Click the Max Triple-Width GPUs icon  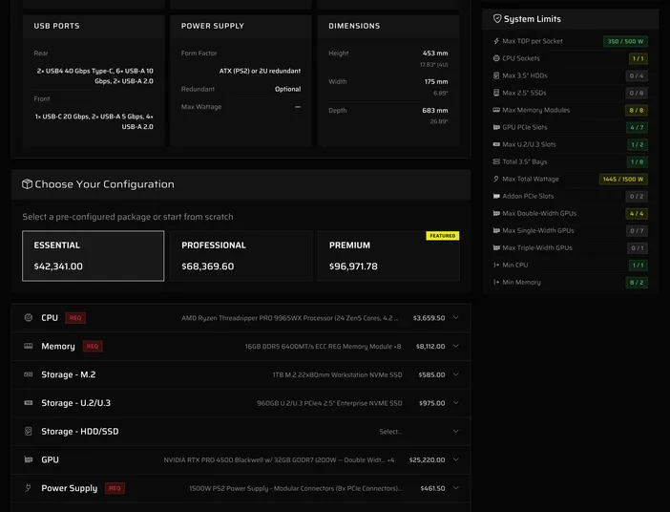(x=496, y=247)
